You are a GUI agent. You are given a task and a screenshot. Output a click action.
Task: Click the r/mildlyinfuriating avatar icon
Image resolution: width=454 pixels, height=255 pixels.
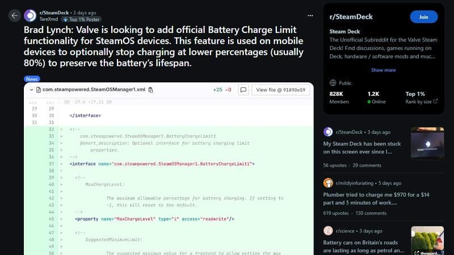tap(328, 183)
